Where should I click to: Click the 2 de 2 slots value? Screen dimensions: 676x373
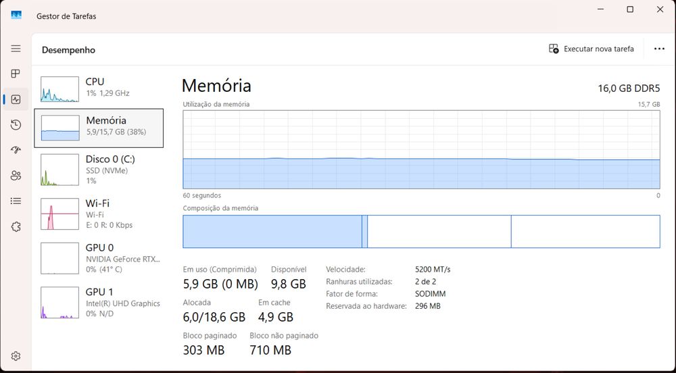tap(425, 281)
